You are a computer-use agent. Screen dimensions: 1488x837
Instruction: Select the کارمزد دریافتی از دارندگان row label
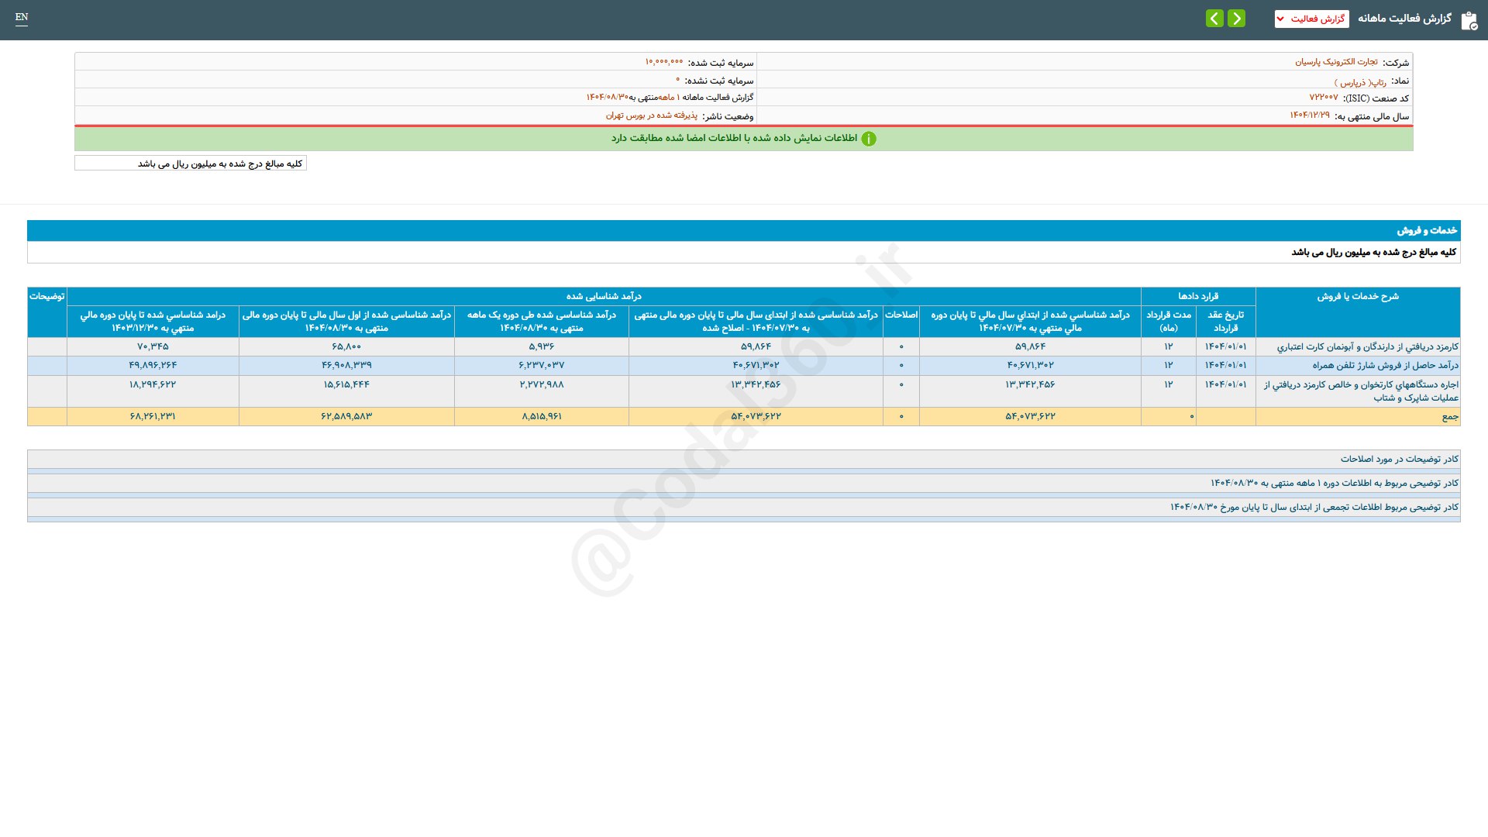(x=1367, y=346)
